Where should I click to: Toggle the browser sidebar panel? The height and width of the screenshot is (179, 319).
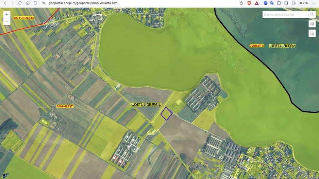point(286,3)
